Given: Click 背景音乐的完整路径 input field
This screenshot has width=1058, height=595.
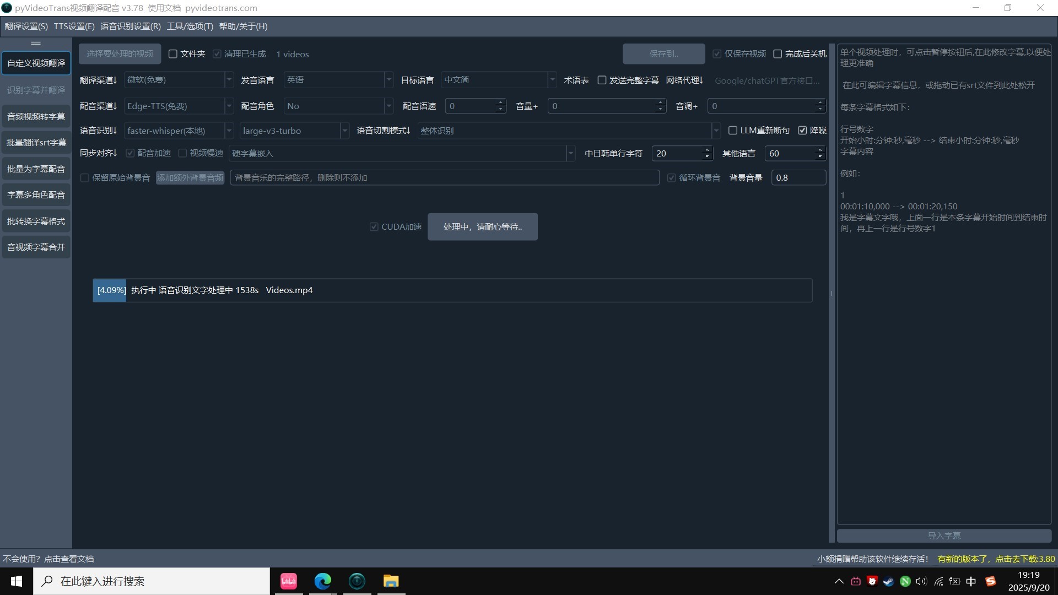Looking at the screenshot, I should coord(445,178).
